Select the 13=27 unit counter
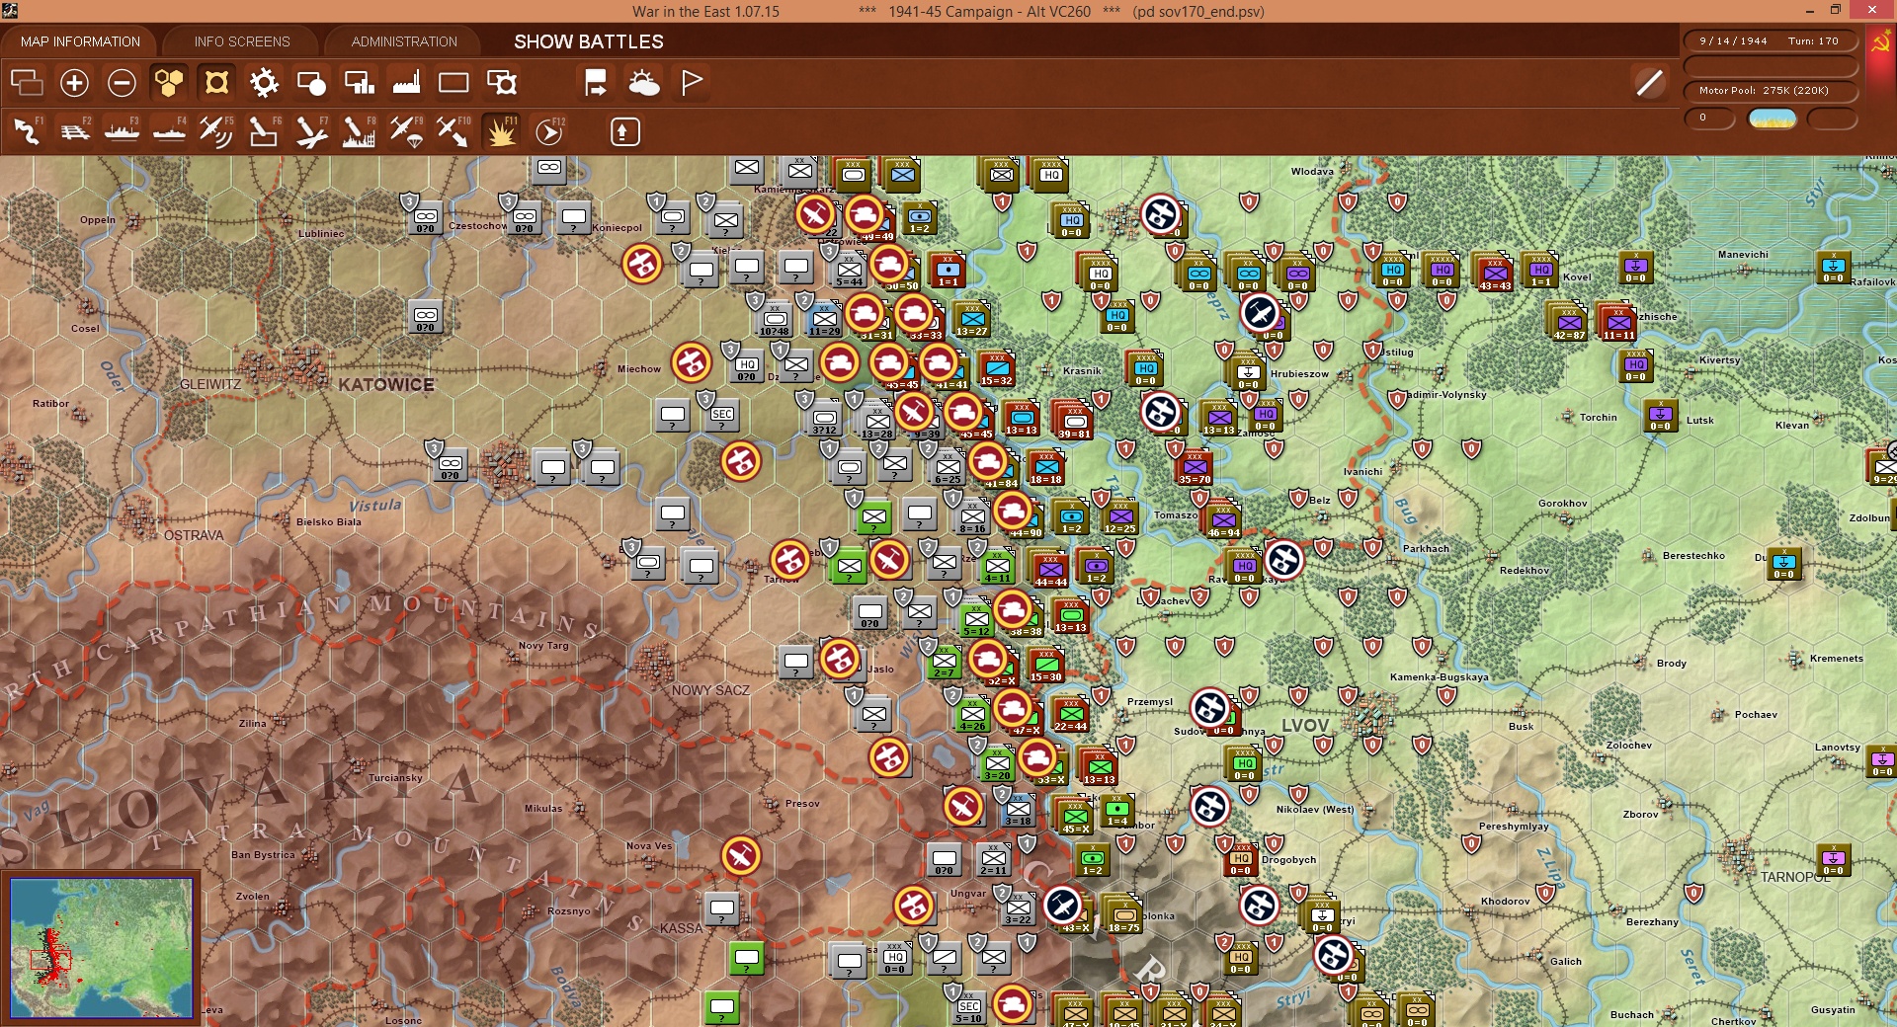 (972, 317)
